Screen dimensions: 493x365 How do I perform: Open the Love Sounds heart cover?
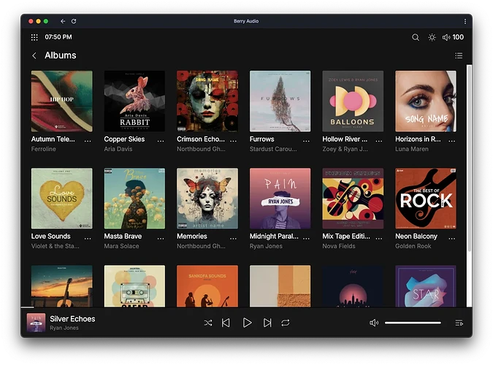(x=62, y=199)
